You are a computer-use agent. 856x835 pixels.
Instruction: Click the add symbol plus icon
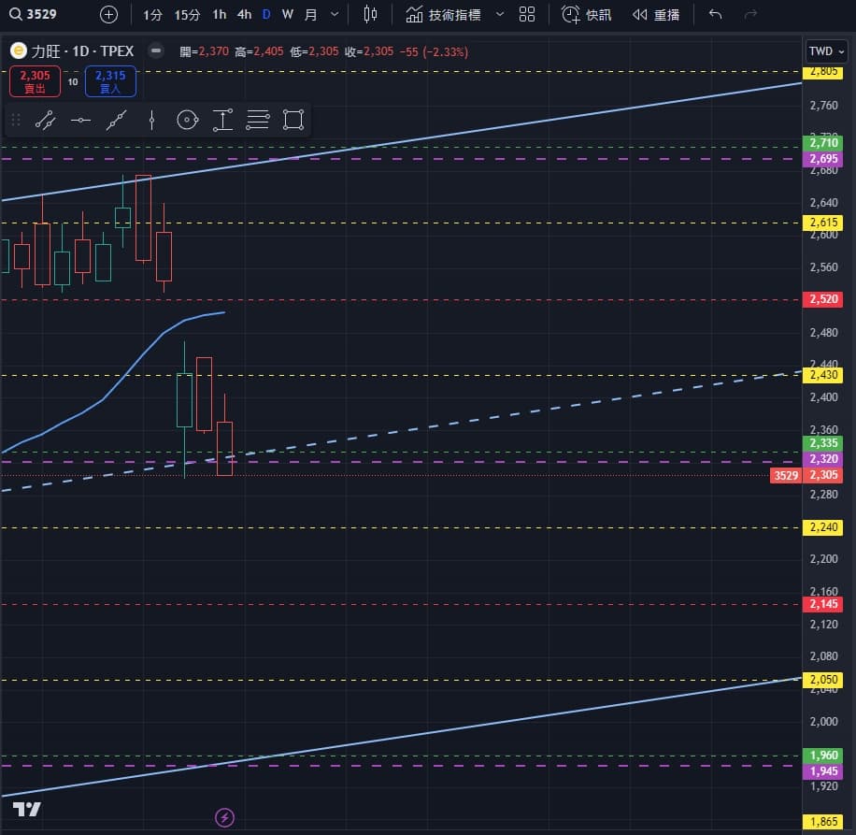[x=109, y=14]
